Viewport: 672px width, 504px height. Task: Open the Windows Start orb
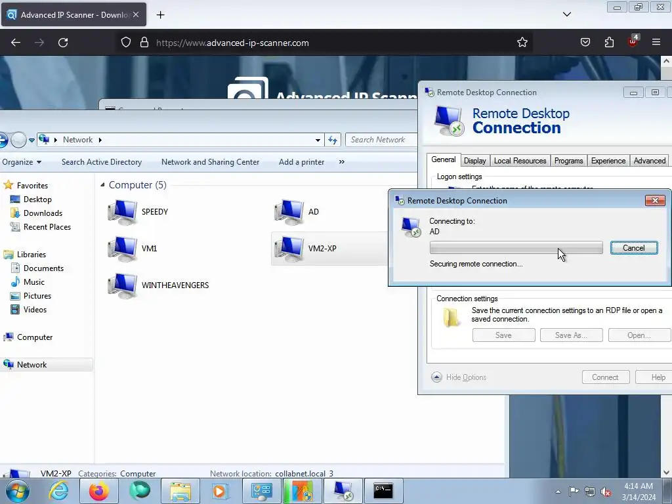(x=18, y=491)
